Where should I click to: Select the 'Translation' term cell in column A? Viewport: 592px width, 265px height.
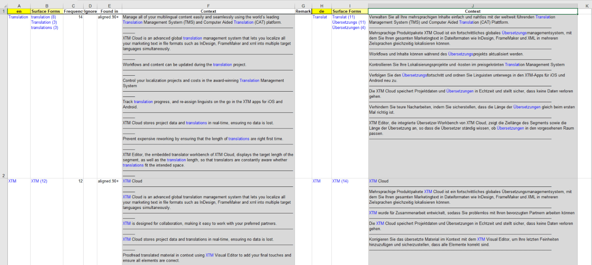click(x=19, y=96)
